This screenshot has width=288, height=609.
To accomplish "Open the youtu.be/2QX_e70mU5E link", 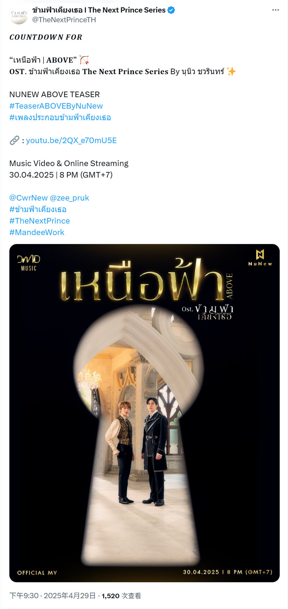I will pyautogui.click(x=71, y=140).
